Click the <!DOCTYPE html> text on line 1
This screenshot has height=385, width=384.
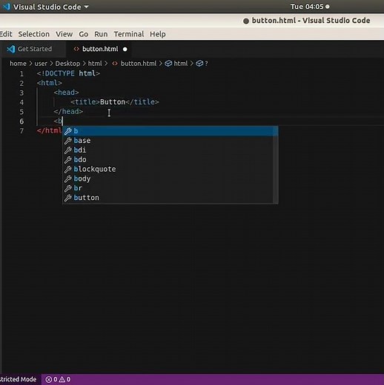[68, 73]
